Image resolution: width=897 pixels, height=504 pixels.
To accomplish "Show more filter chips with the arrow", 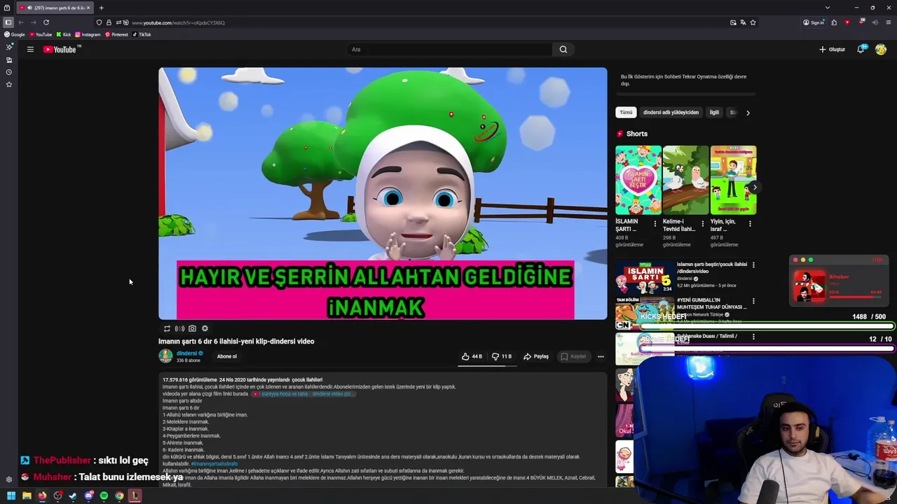I will click(x=748, y=113).
